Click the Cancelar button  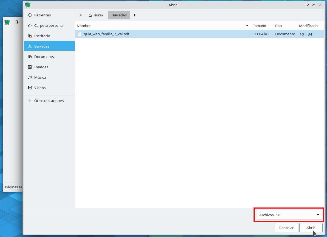(286, 228)
